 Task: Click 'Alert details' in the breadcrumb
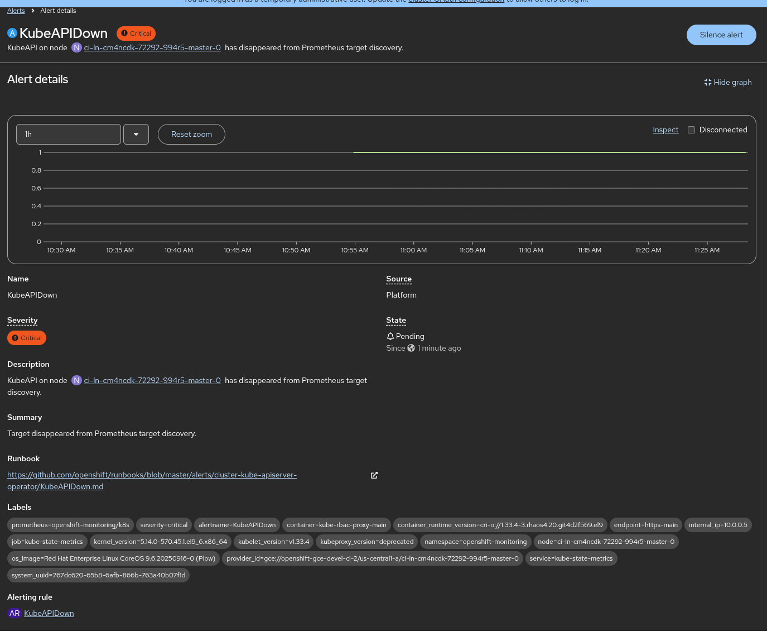(x=58, y=11)
